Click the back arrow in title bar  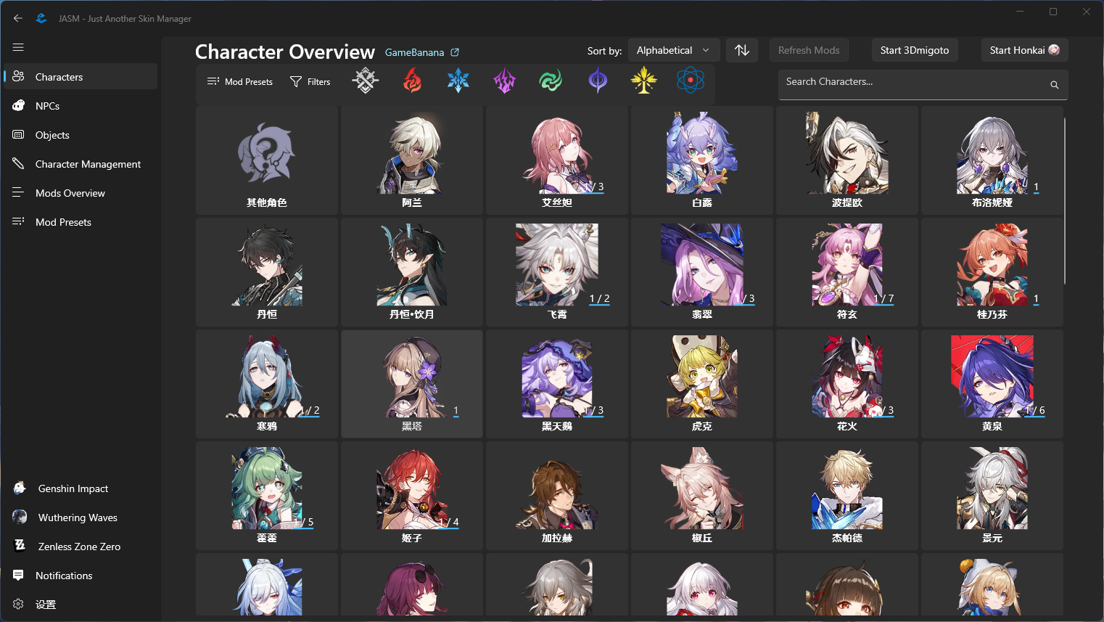(18, 18)
